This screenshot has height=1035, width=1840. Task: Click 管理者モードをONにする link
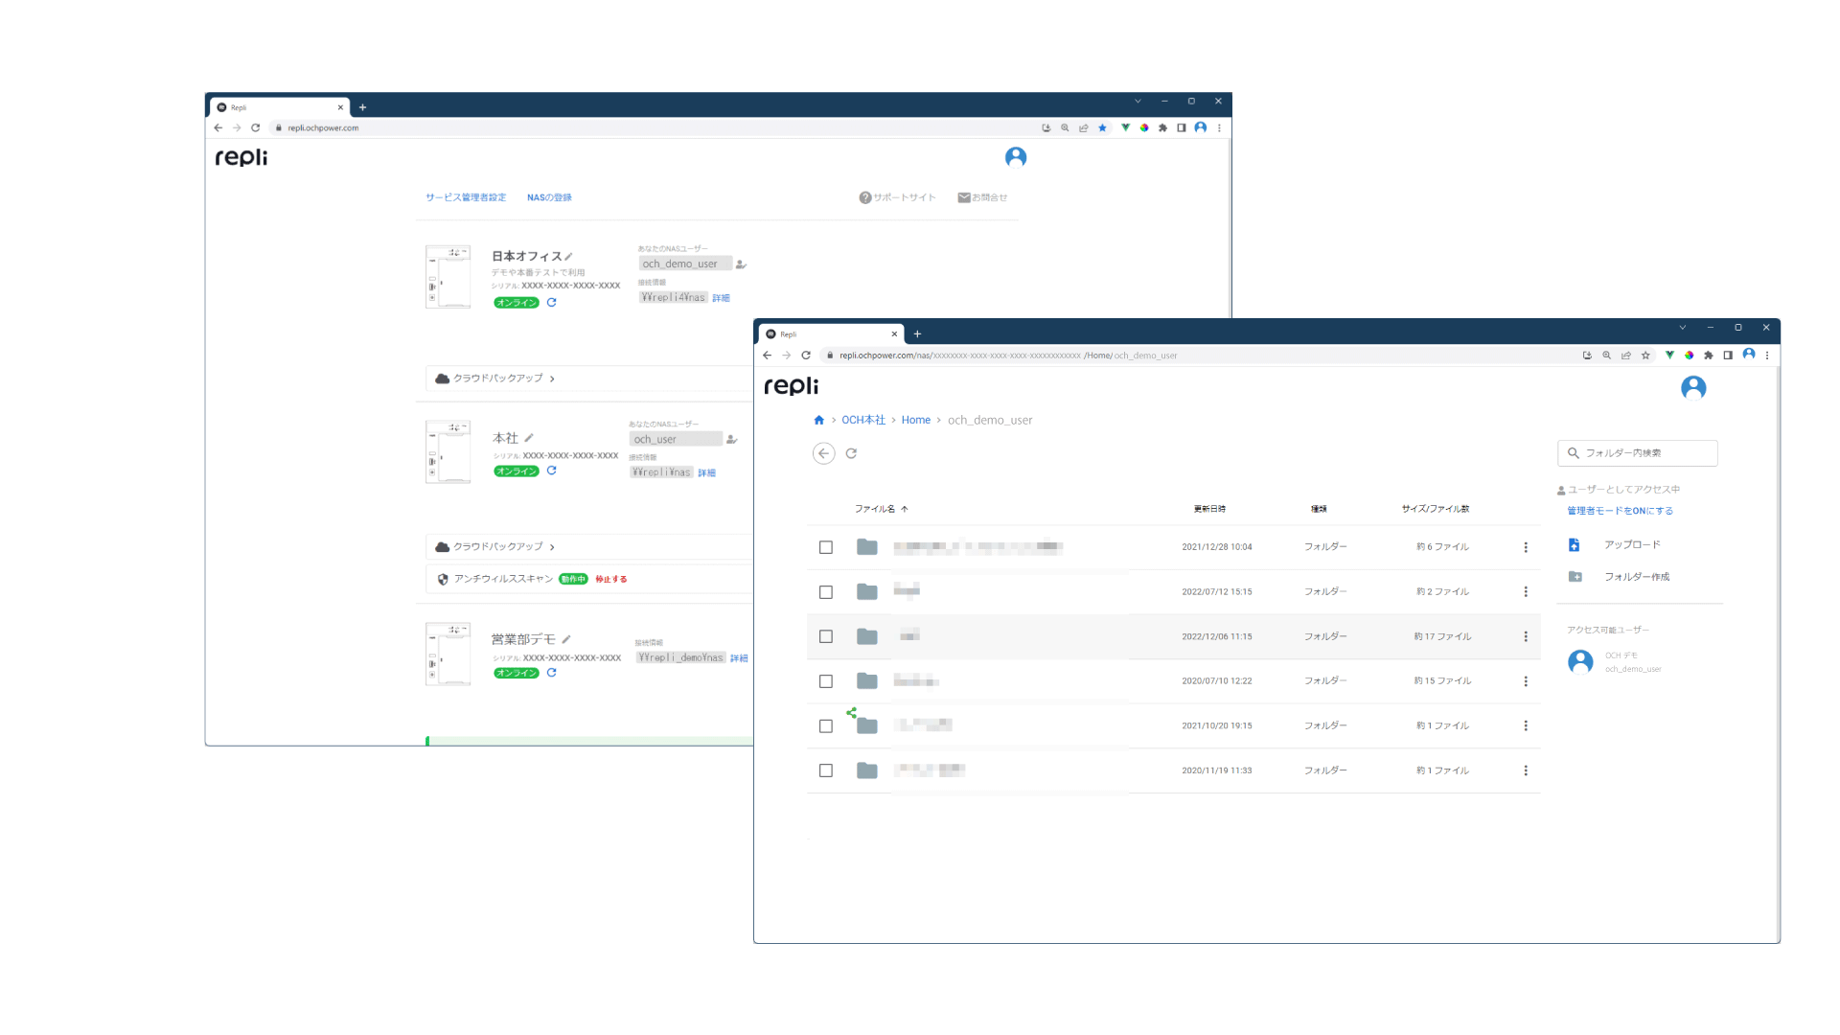(x=1620, y=511)
